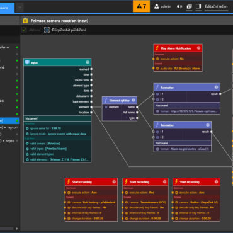Open help icon on Element splitter node
This screenshot has width=233, height=233.
click(134, 100)
